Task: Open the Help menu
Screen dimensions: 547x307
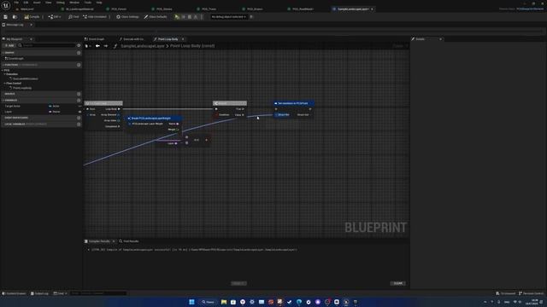Action: (99, 3)
